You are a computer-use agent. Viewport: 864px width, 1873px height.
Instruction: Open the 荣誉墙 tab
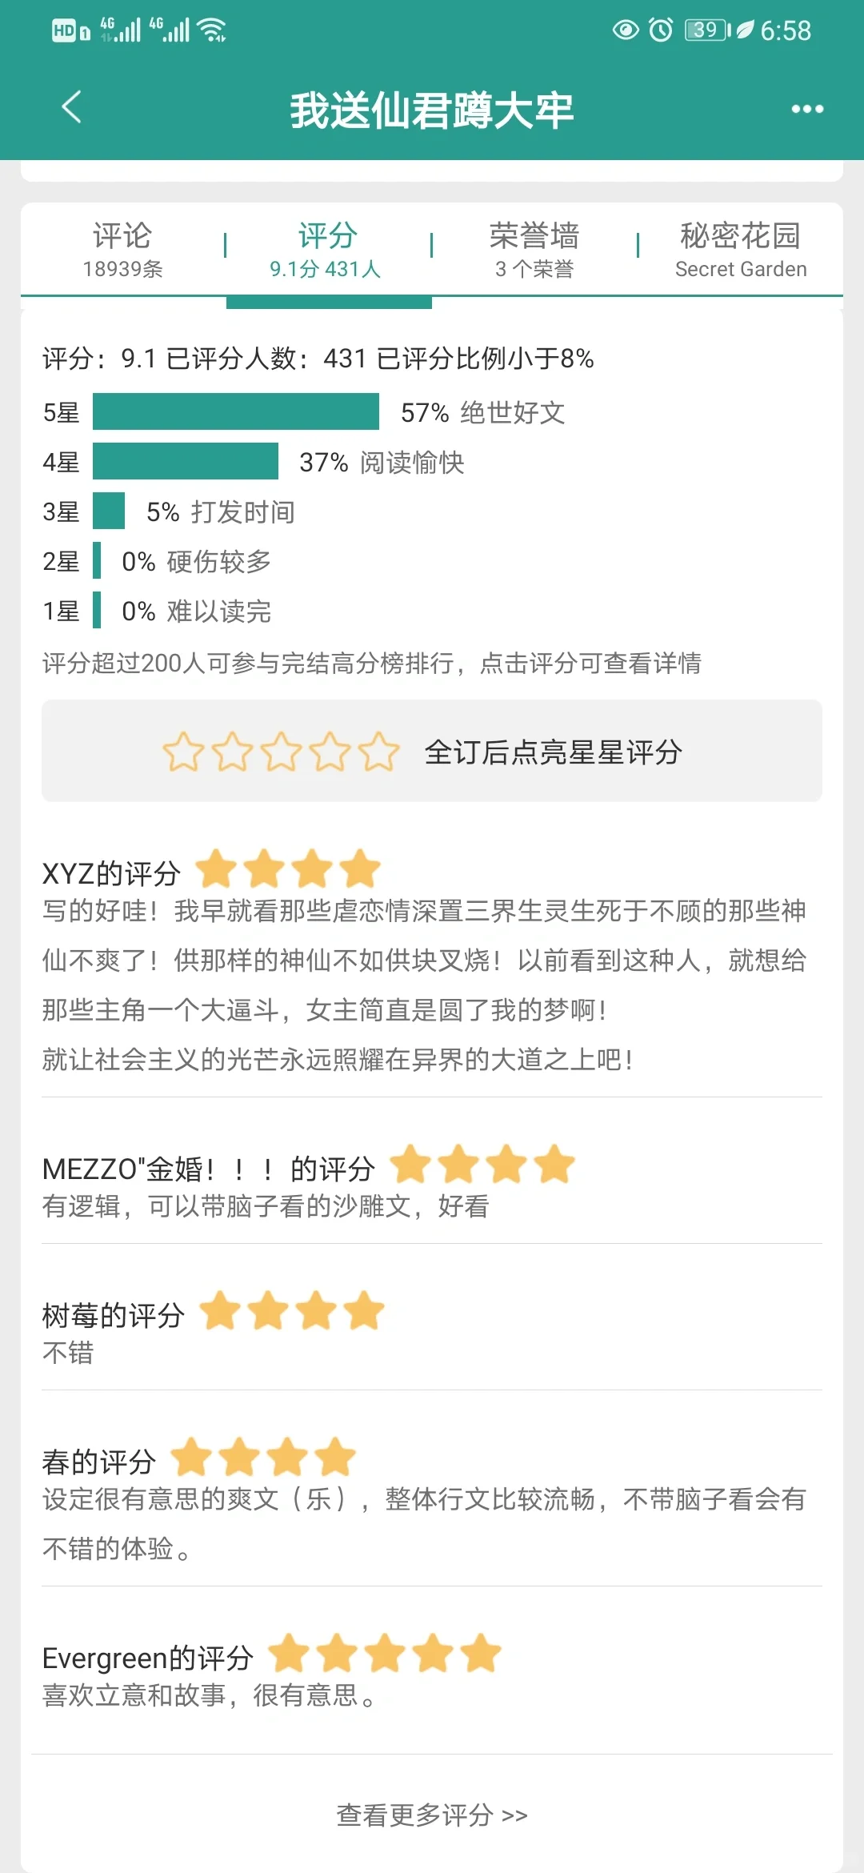click(534, 250)
